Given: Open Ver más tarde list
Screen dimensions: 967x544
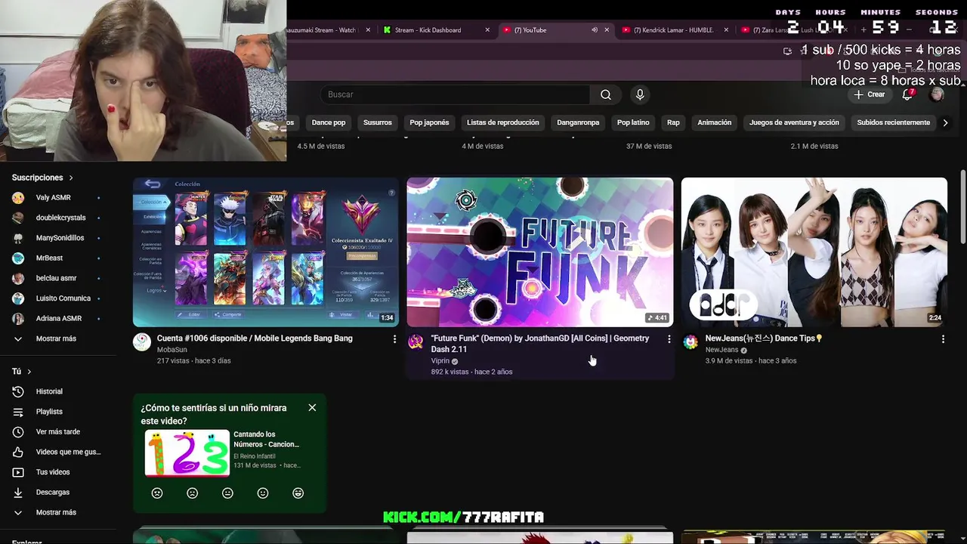Looking at the screenshot, I should pyautogui.click(x=57, y=431).
